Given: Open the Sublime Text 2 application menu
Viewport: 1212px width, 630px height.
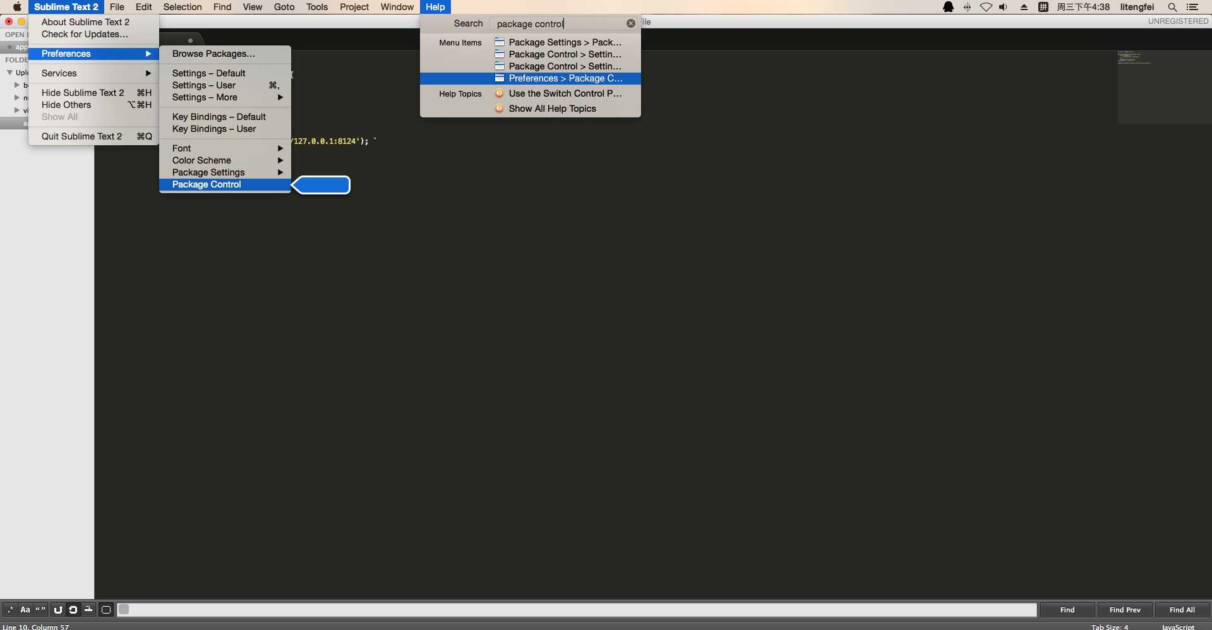Looking at the screenshot, I should (66, 7).
